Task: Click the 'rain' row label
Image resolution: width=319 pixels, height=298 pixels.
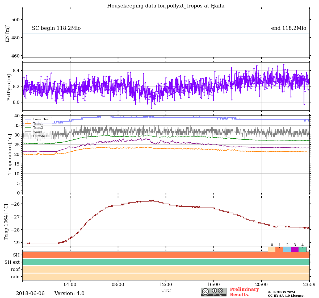Action: (x=15, y=277)
